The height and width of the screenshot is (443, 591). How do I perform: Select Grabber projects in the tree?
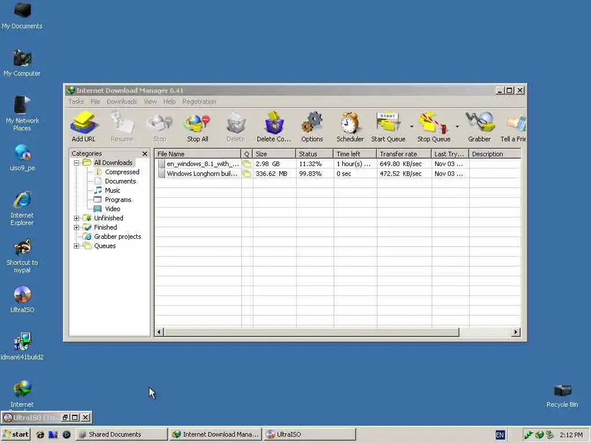click(x=117, y=236)
